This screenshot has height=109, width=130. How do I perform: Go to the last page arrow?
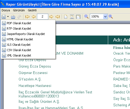(x=57, y=17)
